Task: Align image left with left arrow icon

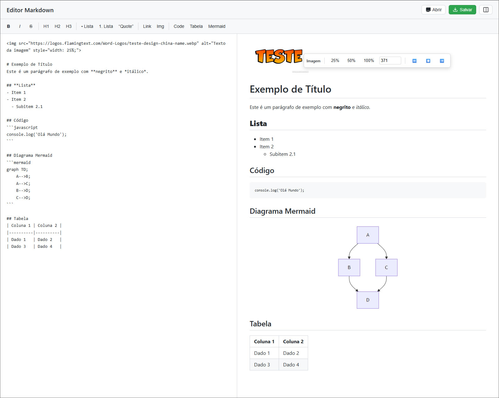Action: [x=414, y=61]
